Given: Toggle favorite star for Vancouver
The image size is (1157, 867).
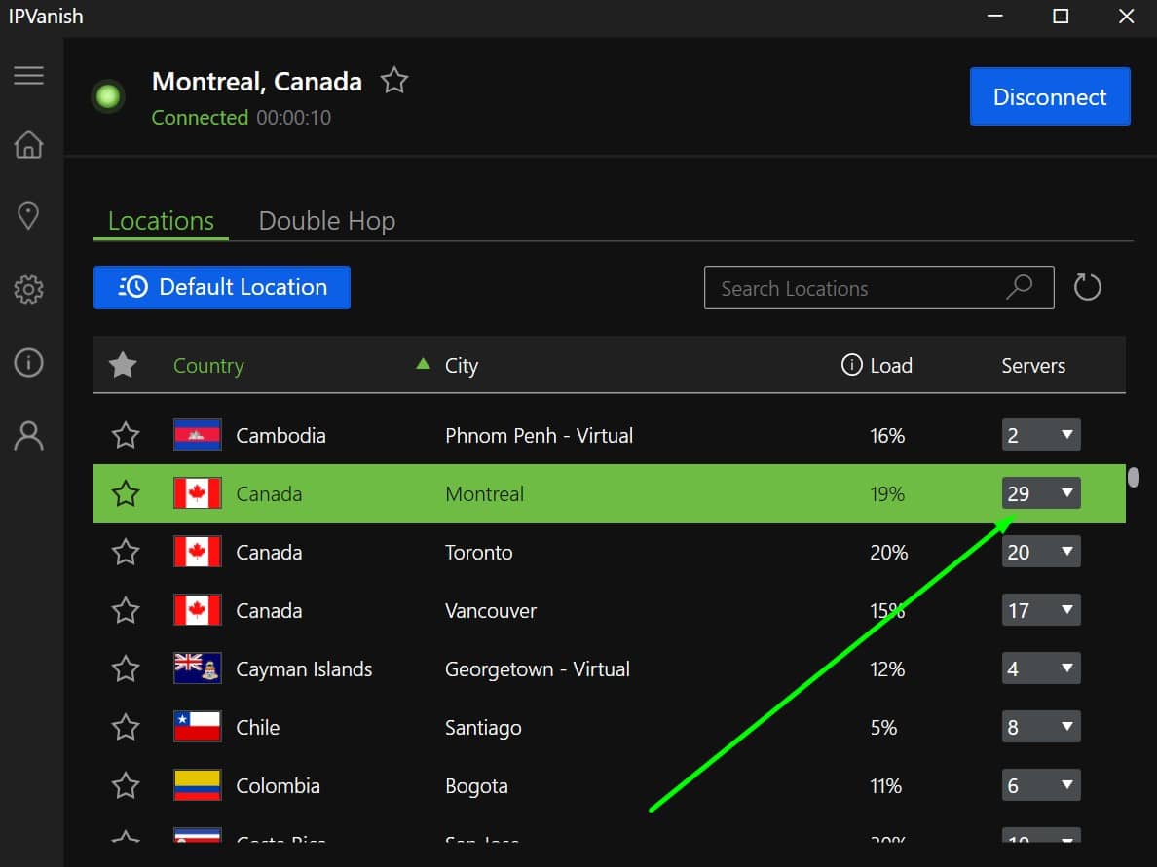Looking at the screenshot, I should point(126,610).
